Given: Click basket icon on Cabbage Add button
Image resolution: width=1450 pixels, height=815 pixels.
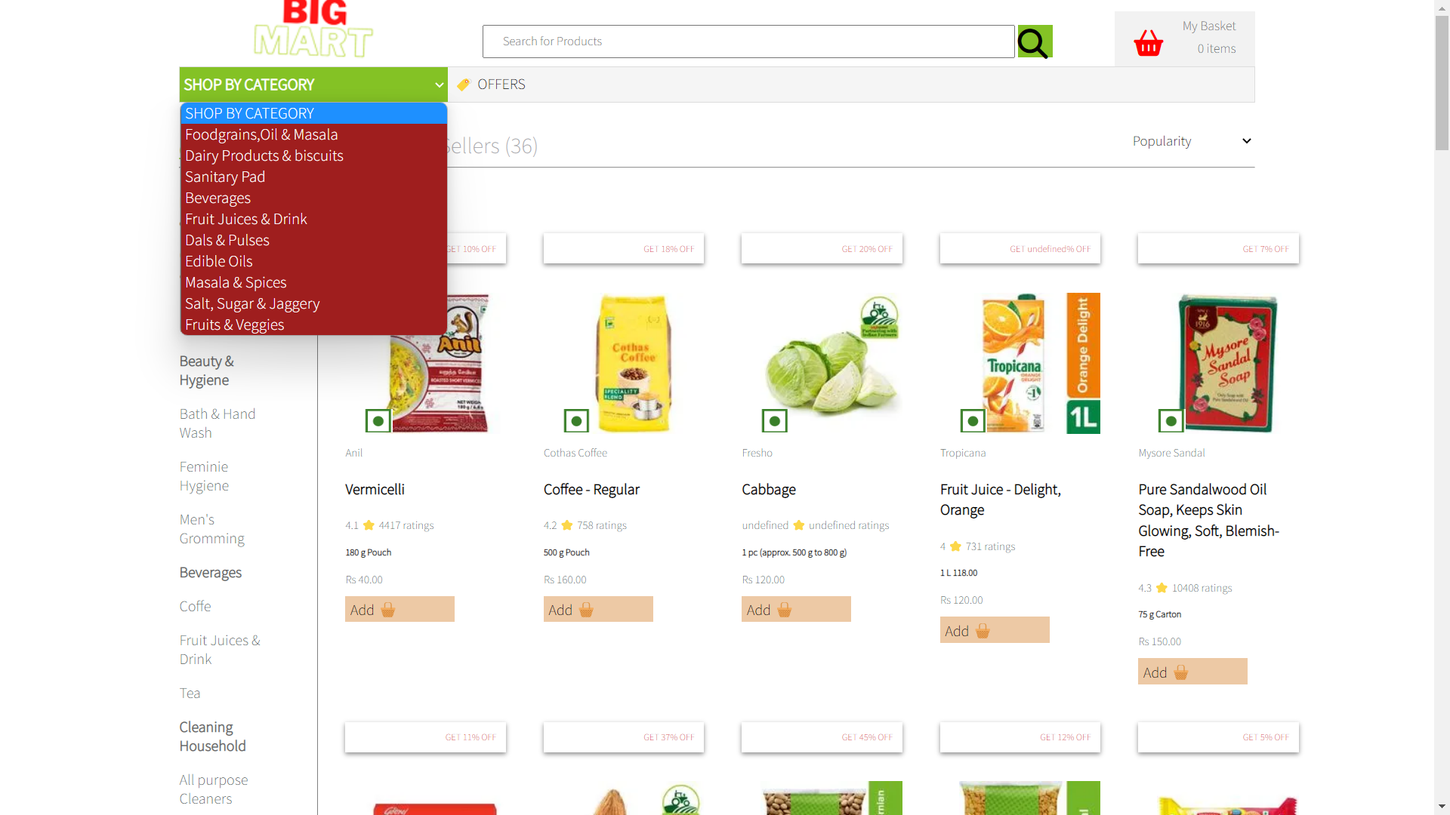Looking at the screenshot, I should coord(785,610).
